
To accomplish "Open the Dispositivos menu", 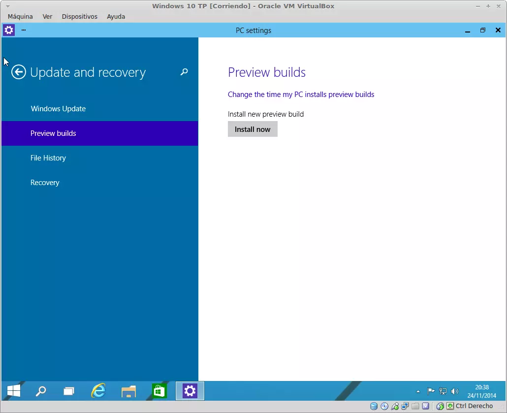I will click(79, 16).
